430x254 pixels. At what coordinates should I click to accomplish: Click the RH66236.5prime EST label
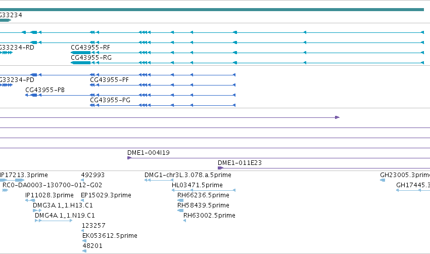click(x=203, y=195)
